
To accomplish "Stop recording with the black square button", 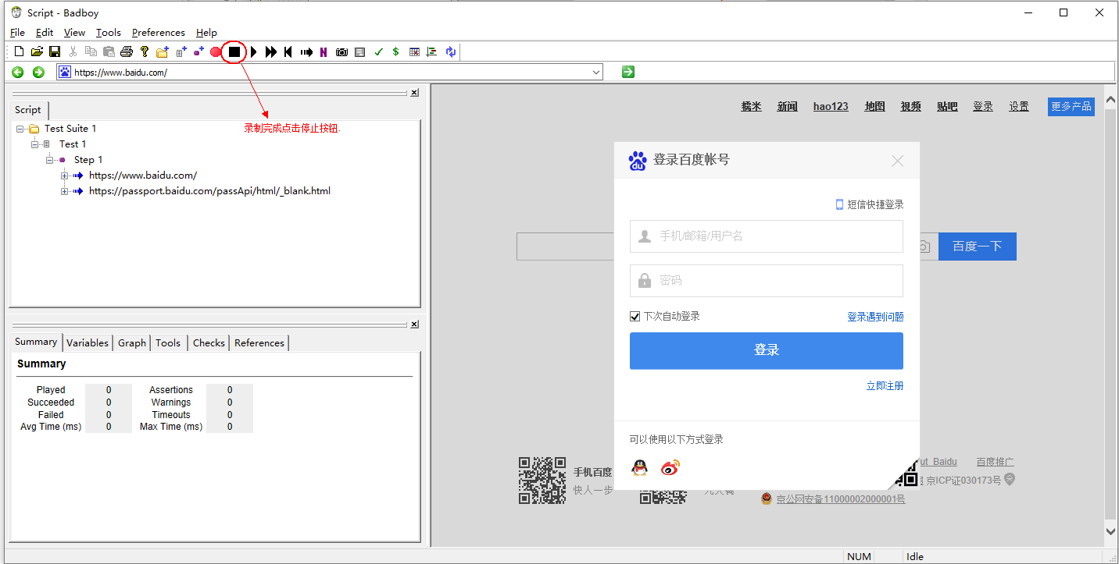I will (x=234, y=51).
